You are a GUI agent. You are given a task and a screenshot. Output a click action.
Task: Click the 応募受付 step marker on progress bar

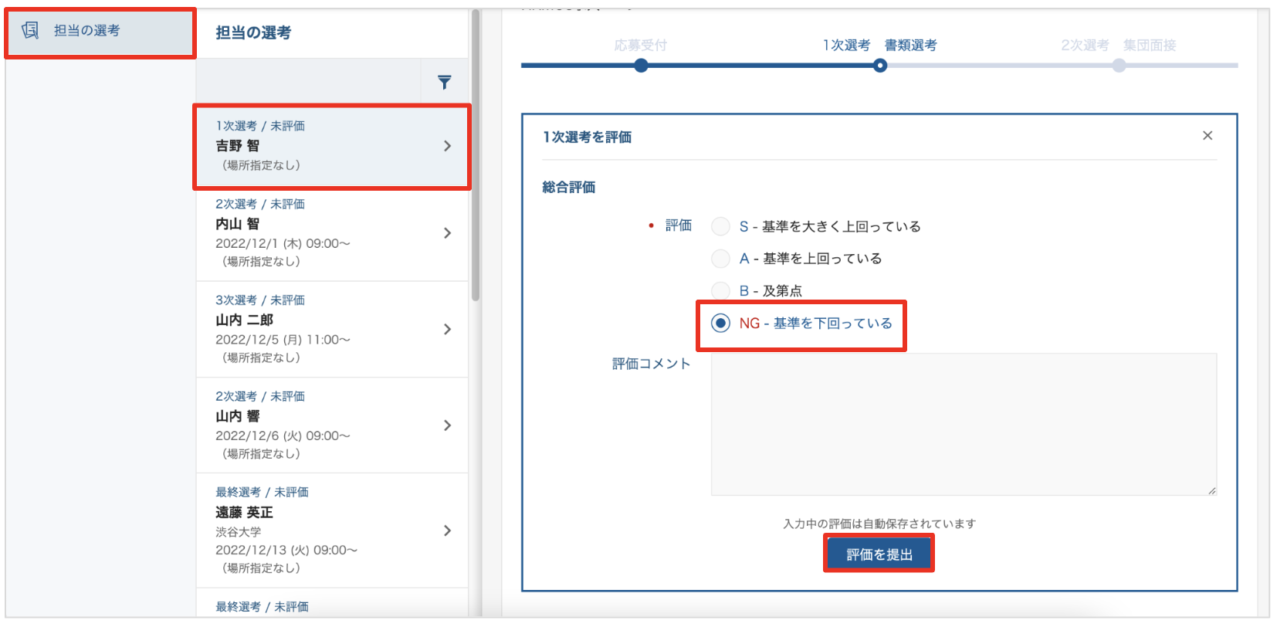(x=641, y=66)
